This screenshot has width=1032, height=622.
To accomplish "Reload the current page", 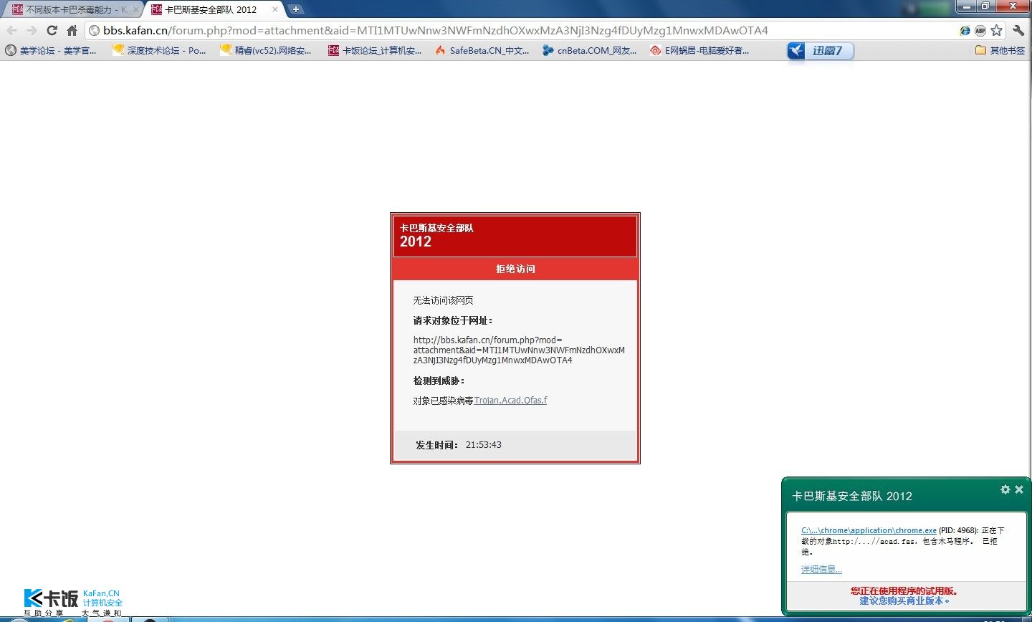I will pos(52,30).
